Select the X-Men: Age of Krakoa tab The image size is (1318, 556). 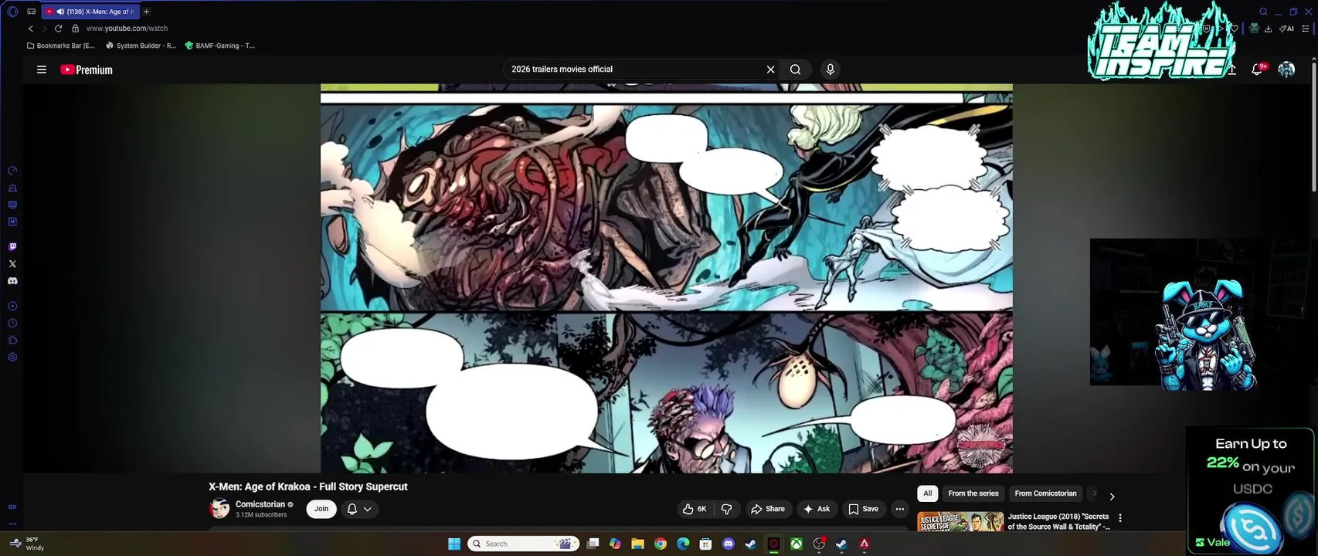click(90, 12)
